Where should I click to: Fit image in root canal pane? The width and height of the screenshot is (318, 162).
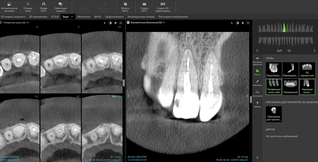pos(243,23)
